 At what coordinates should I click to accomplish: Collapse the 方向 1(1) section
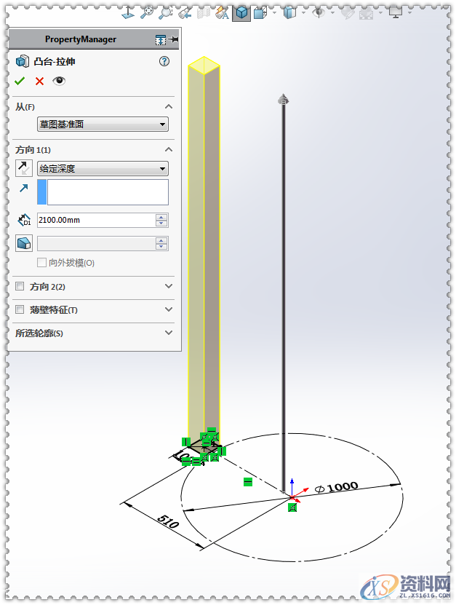coord(169,149)
